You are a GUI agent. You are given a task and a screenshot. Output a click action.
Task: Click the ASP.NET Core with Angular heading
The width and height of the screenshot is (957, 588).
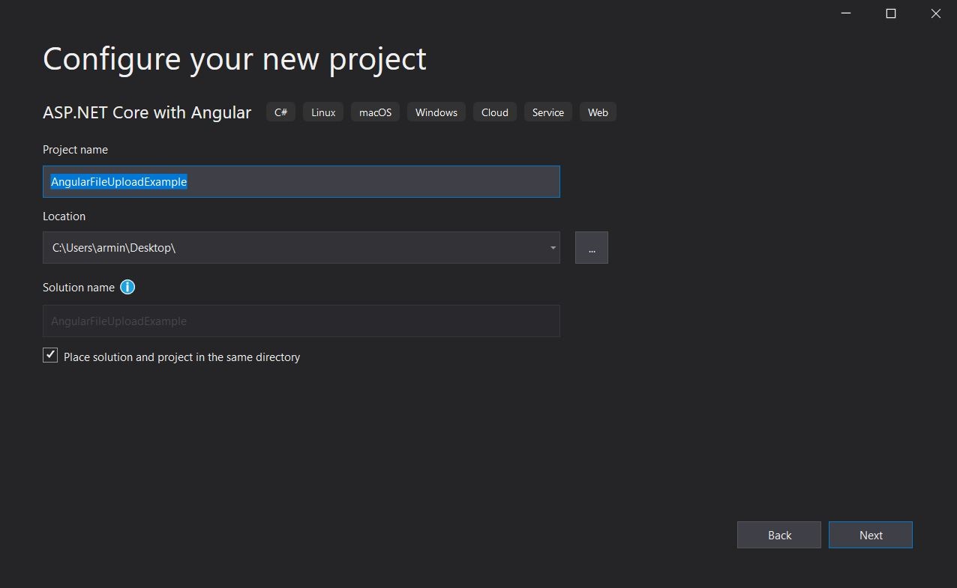[x=147, y=112]
